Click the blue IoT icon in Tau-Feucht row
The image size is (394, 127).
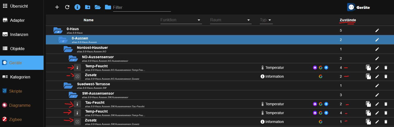(x=326, y=104)
